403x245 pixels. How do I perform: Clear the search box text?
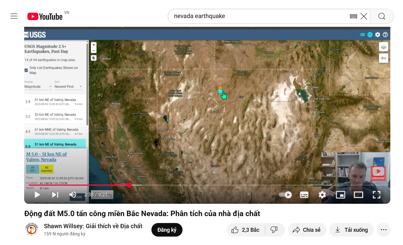(x=364, y=16)
